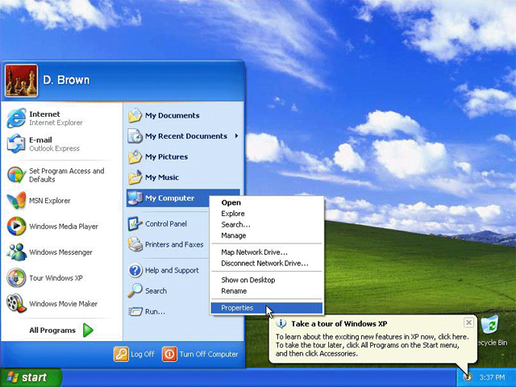Viewport: 516px width, 387px height.
Task: Click the Control Panel label
Action: tap(166, 224)
